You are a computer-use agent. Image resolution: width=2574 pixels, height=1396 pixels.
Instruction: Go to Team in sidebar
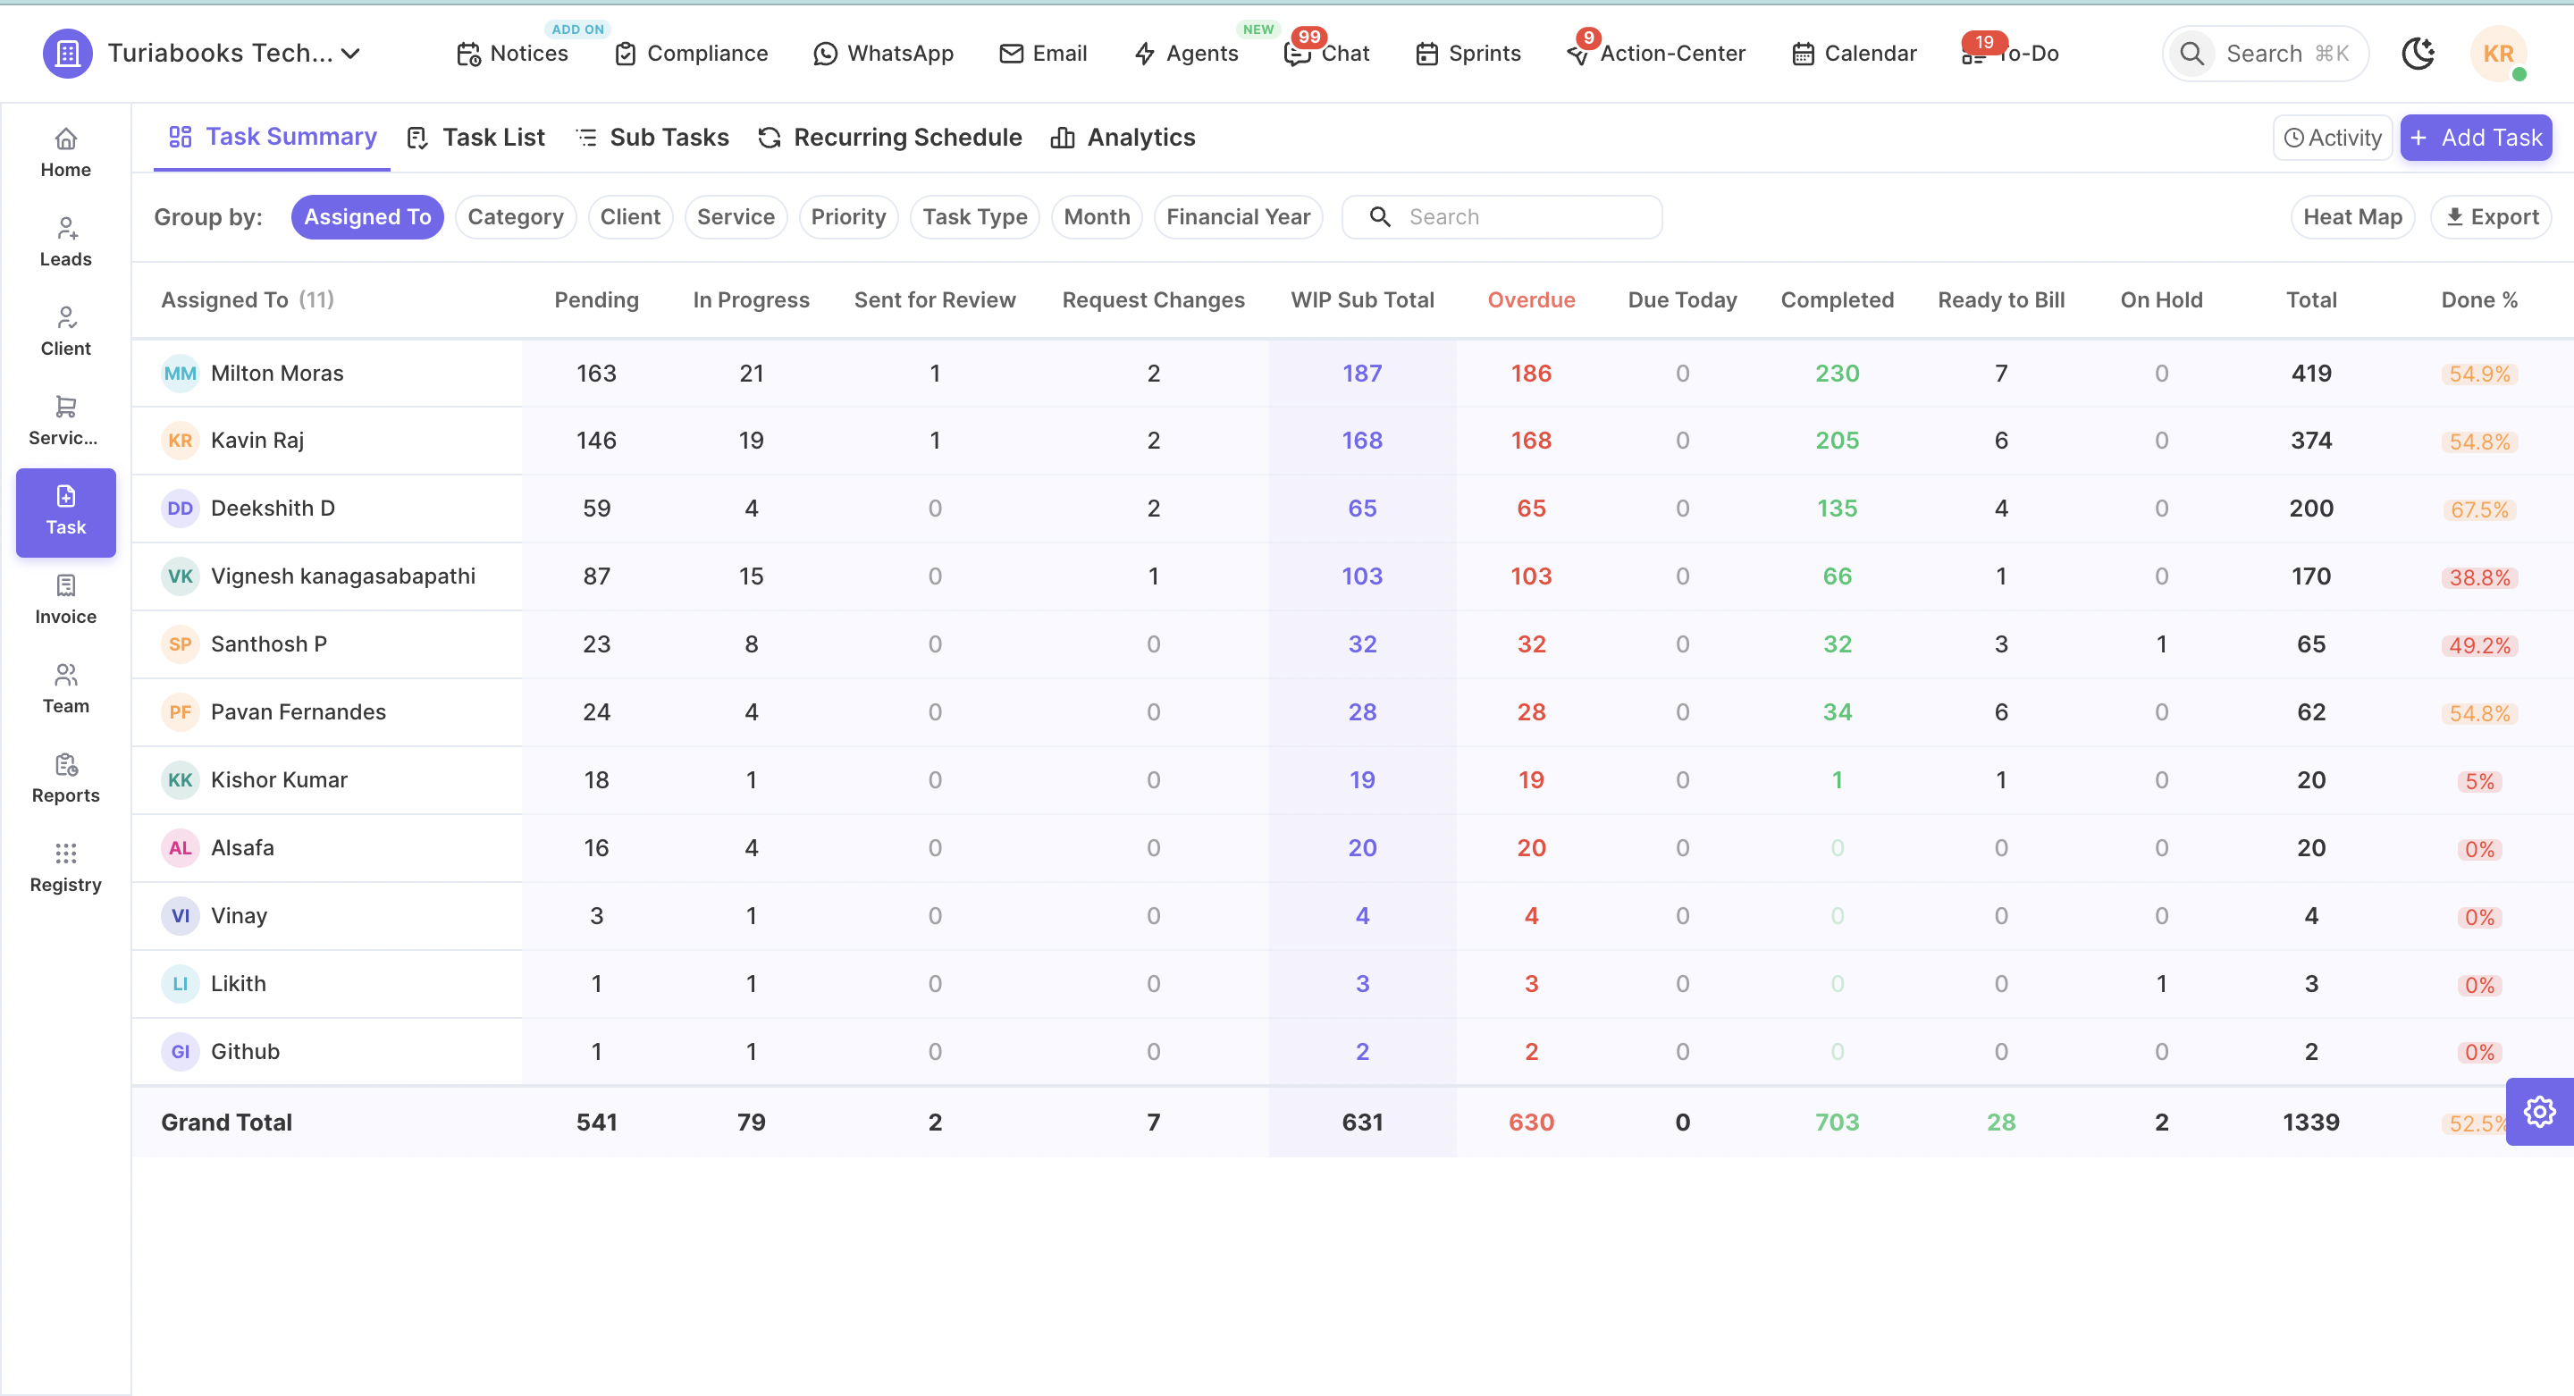tap(66, 689)
